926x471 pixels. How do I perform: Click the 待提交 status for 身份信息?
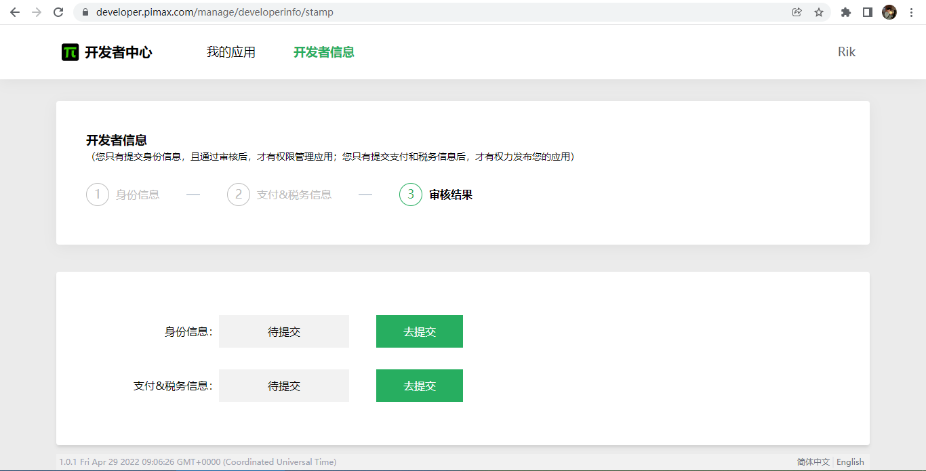coord(284,331)
